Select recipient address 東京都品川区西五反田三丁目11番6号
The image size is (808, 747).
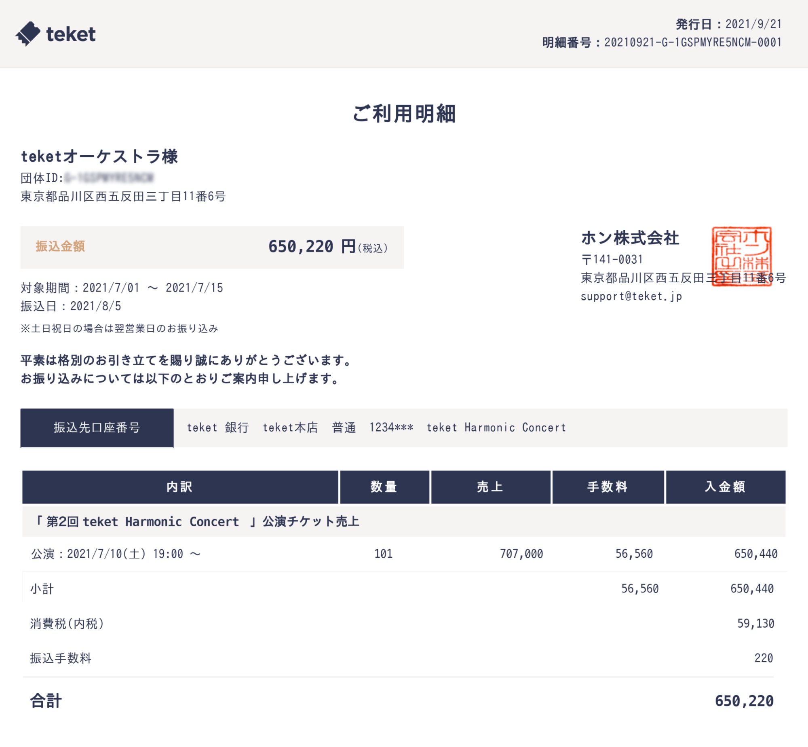[x=123, y=197]
